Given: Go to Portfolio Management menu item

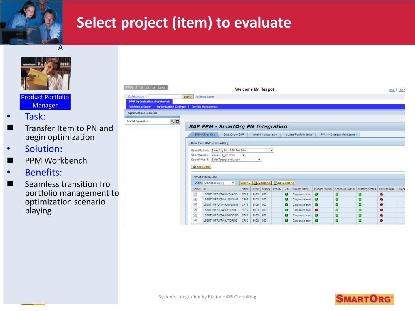Looking at the screenshot, I should click(204, 107).
